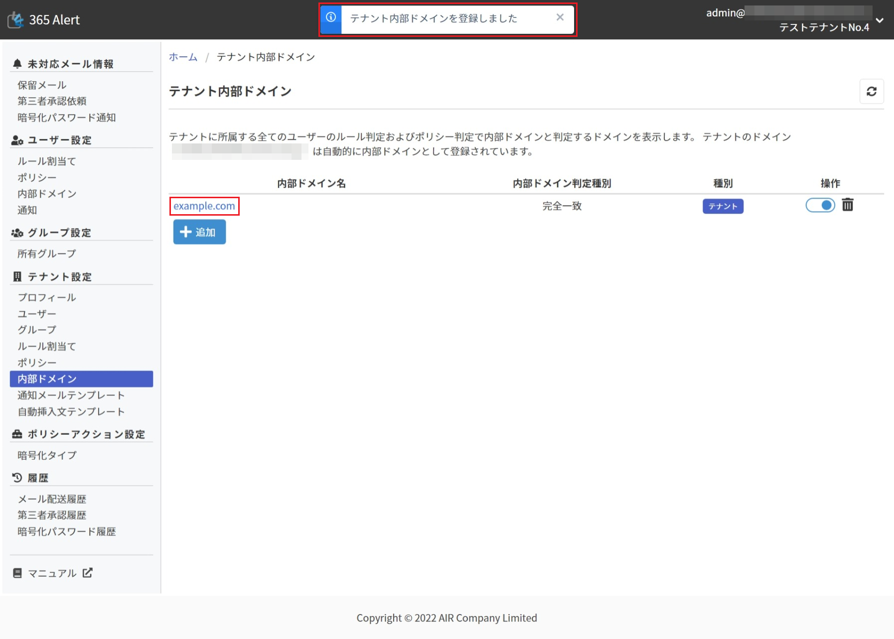The height and width of the screenshot is (639, 894).
Task: Open 通知メールテンプレート in tenant settings
Action: pos(71,395)
